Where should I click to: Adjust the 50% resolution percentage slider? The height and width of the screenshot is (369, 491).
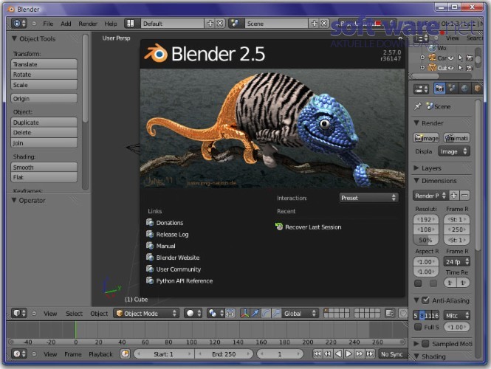click(426, 240)
